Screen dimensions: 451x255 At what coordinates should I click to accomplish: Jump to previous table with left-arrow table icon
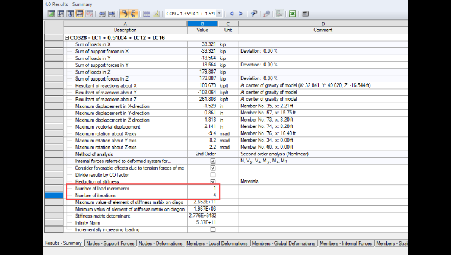pos(102,14)
